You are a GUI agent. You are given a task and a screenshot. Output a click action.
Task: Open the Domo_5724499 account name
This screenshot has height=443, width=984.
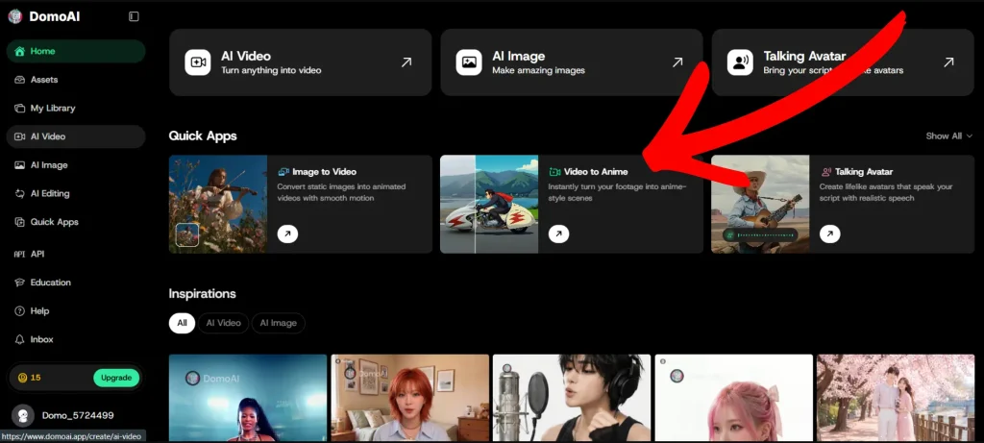click(78, 415)
